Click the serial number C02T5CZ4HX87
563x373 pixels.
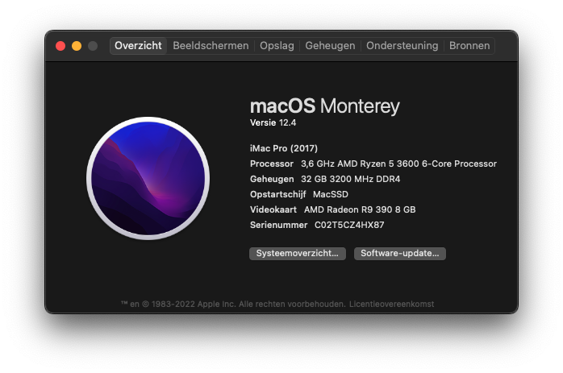349,225
